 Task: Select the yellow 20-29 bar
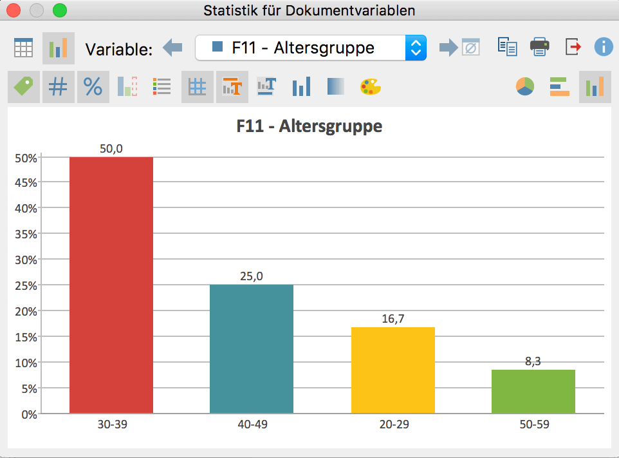(x=393, y=370)
